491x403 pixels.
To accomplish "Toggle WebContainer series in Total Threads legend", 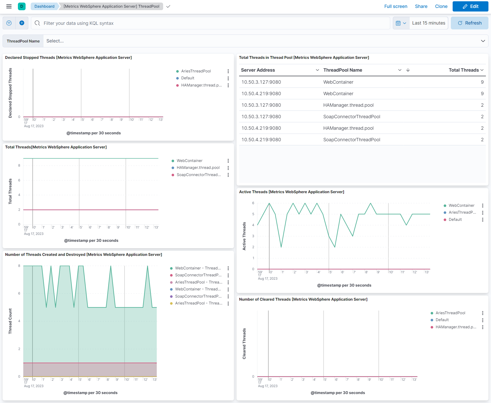I will (189, 161).
